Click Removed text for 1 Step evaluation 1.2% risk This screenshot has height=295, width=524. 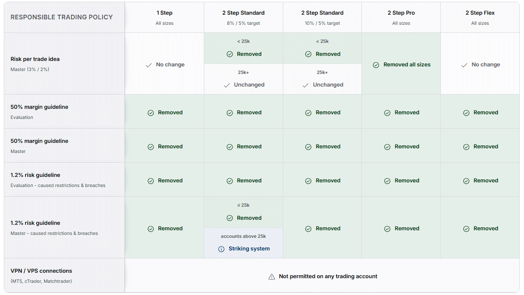click(170, 181)
